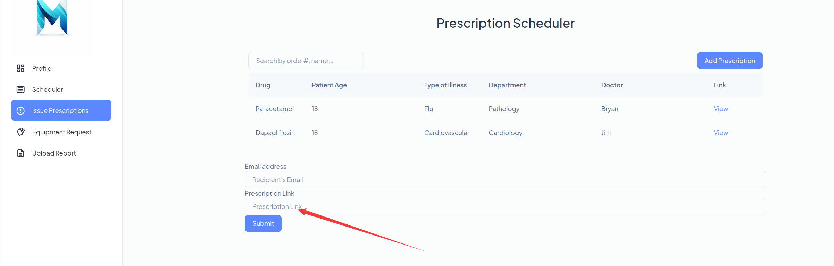
Task: Click the Prescription Link input field
Action: (x=505, y=206)
